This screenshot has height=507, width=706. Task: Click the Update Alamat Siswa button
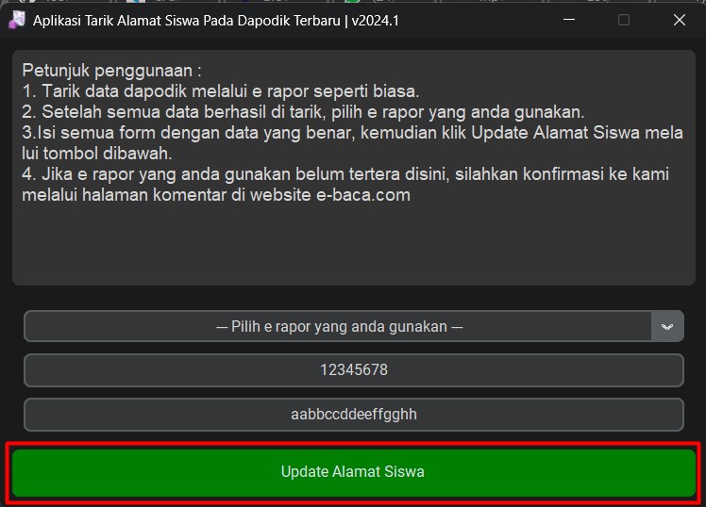[353, 472]
